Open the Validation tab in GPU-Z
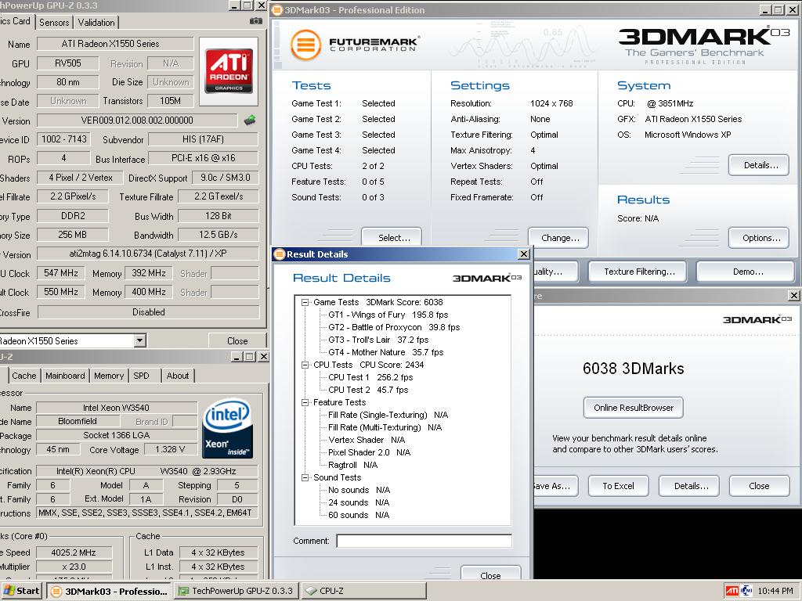Viewport: 802px width, 601px height. coord(96,23)
